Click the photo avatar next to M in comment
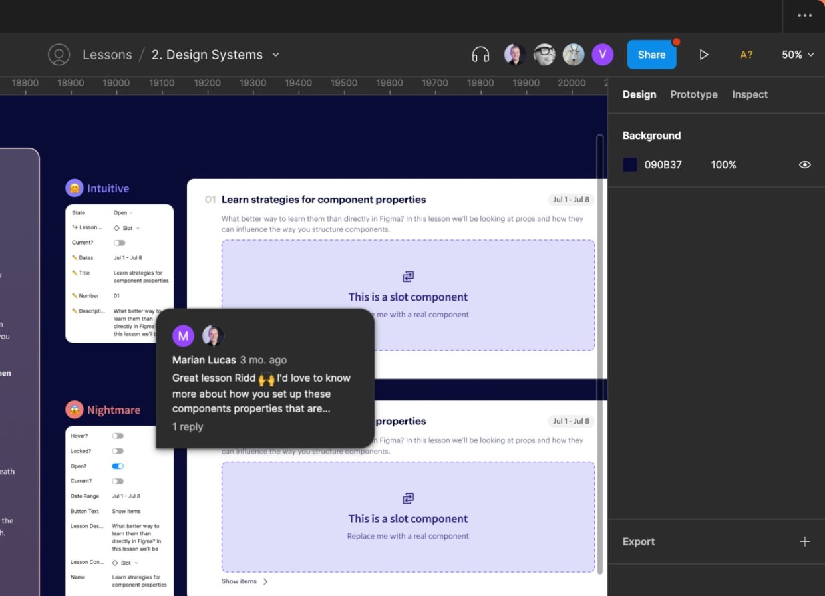The height and width of the screenshot is (596, 825). [213, 336]
